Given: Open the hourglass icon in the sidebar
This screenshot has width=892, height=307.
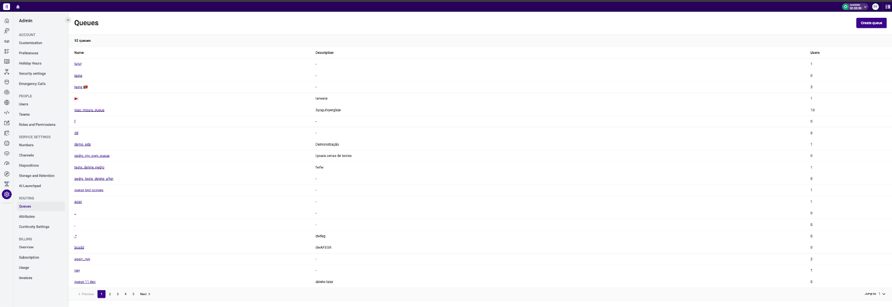Looking at the screenshot, I should [x=7, y=184].
